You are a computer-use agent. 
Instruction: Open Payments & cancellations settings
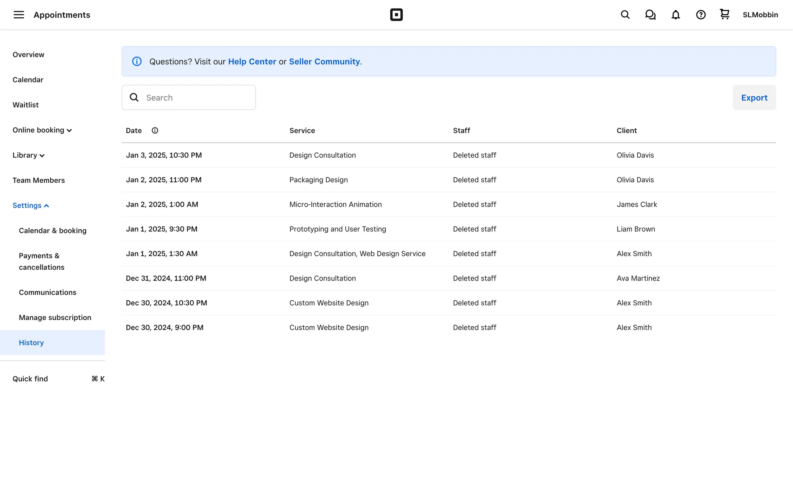tap(41, 261)
